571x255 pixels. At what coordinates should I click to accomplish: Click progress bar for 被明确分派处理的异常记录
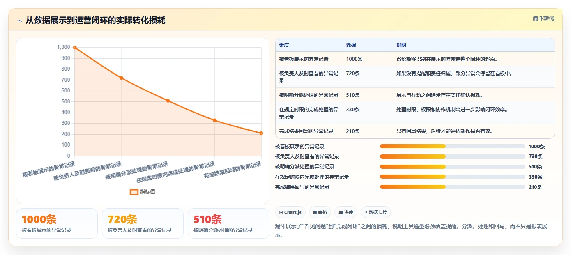tap(453, 167)
